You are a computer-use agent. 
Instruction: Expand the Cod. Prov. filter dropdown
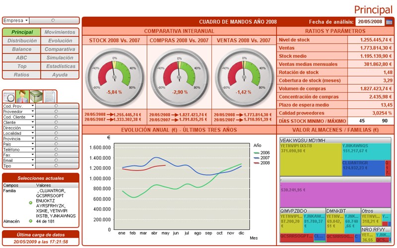[x=33, y=106]
